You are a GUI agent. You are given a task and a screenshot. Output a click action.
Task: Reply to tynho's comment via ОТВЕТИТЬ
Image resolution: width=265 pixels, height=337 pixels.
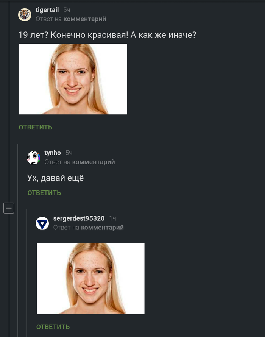44,193
